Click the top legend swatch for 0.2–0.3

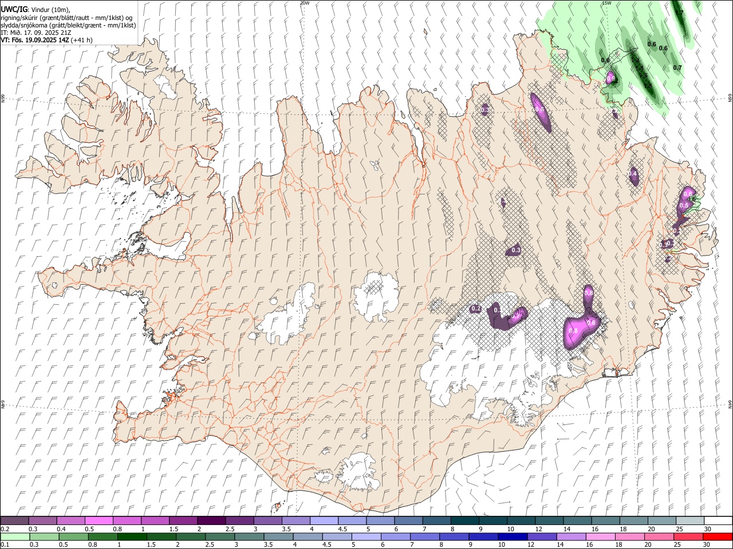click(15, 520)
